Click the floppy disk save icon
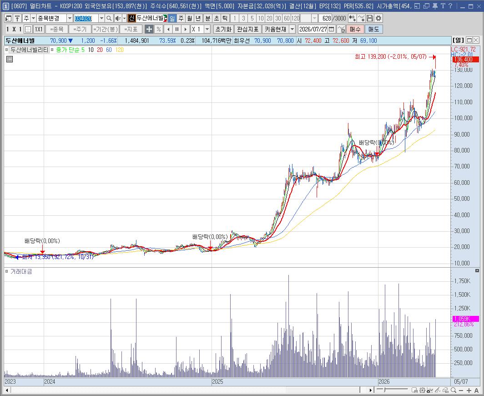 click(x=370, y=19)
